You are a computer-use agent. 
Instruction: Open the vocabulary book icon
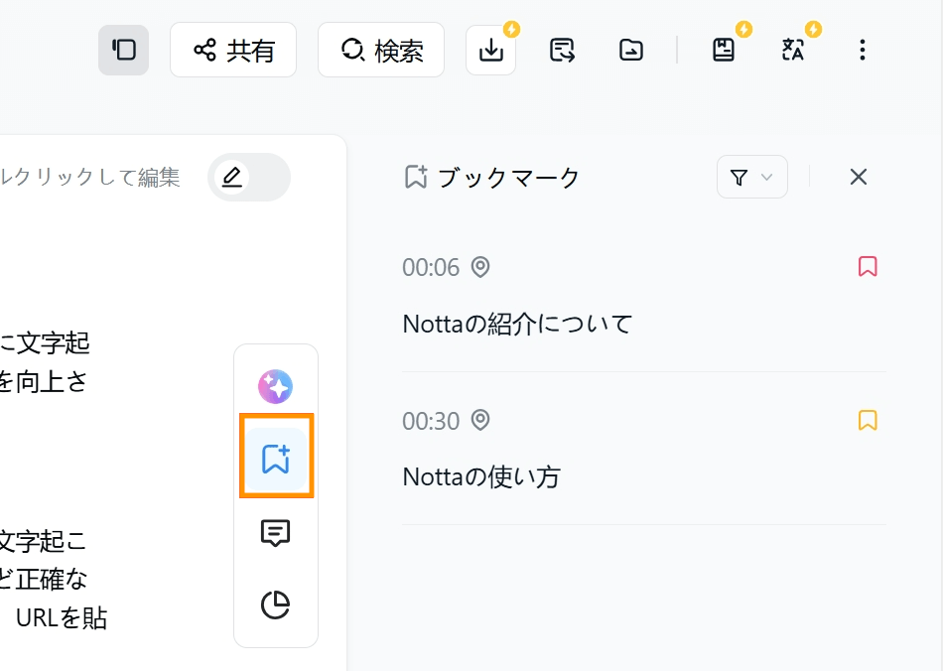coord(724,50)
